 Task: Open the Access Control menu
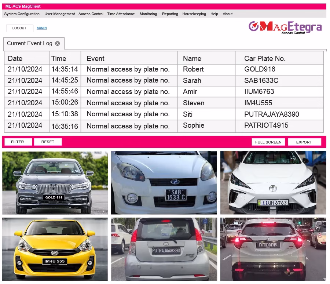pos(91,14)
